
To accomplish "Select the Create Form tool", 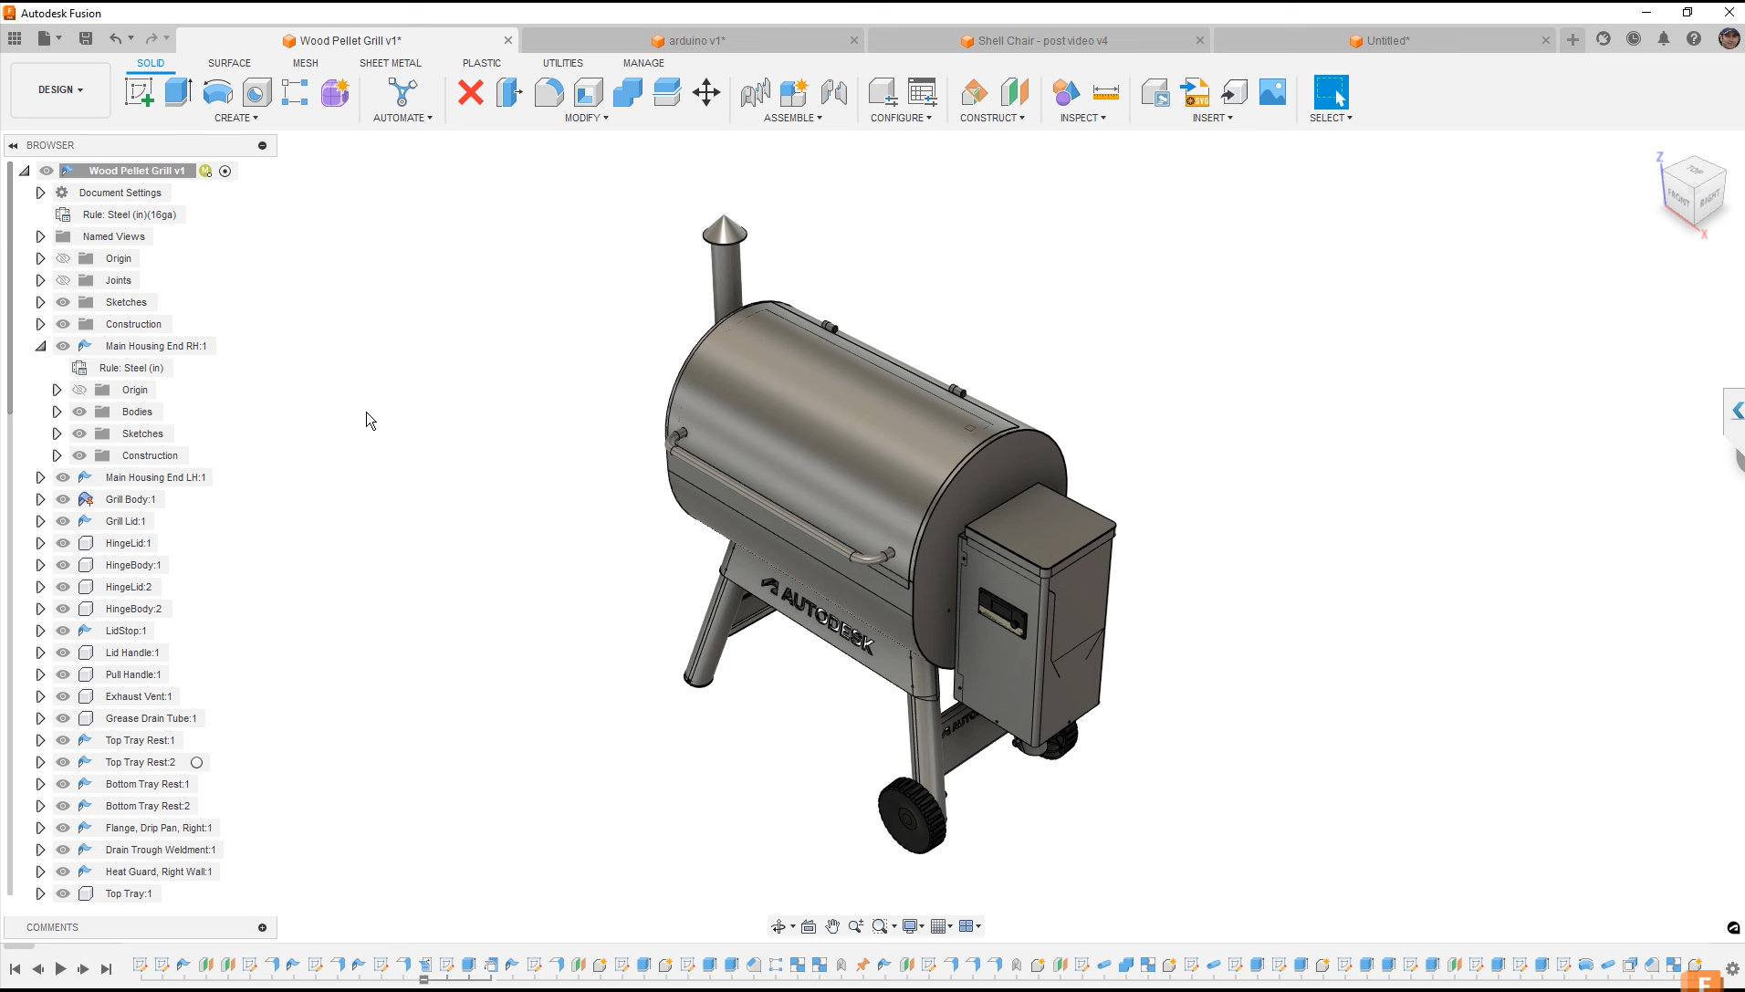I will click(335, 92).
